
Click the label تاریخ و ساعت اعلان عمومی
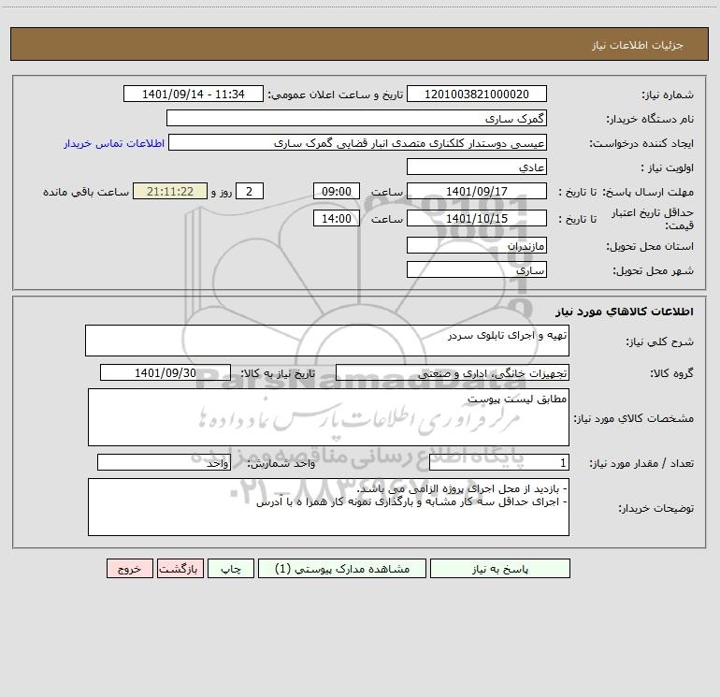(x=336, y=94)
